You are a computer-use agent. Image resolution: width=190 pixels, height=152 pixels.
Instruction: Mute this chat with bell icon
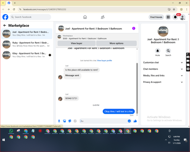point(158,51)
